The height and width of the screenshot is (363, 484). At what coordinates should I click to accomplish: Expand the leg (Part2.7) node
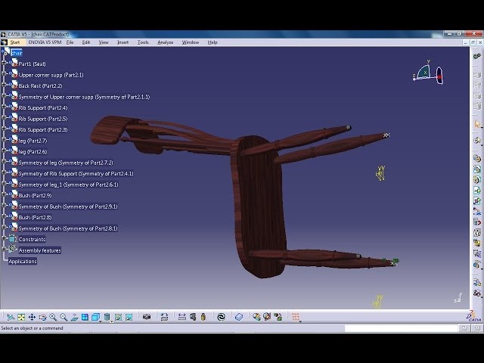point(4,139)
